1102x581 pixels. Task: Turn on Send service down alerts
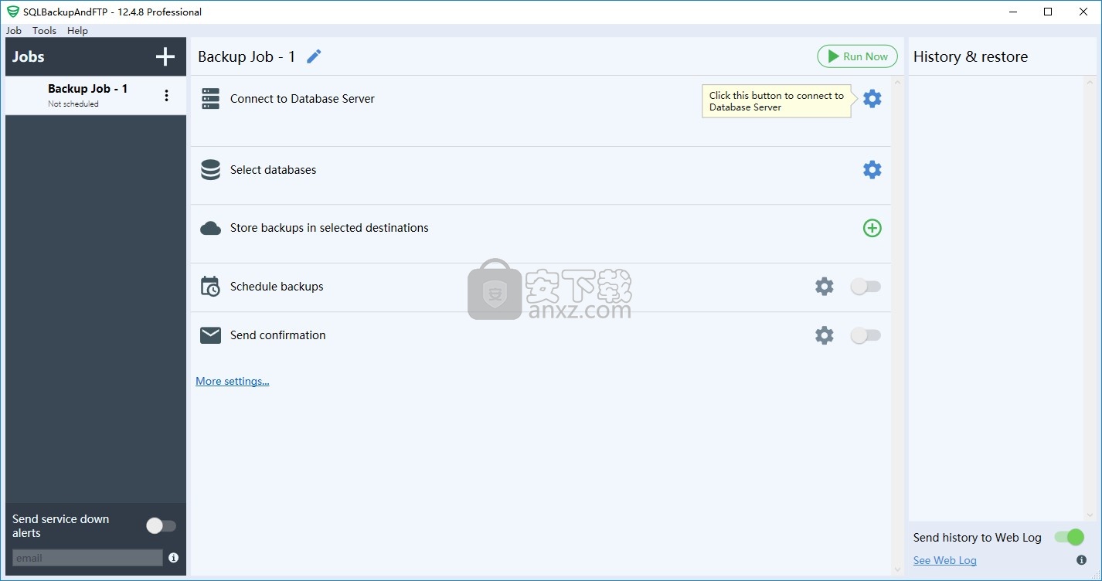pyautogui.click(x=161, y=526)
